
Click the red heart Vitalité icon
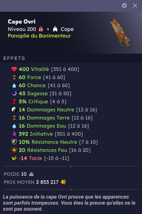pos(14,69)
